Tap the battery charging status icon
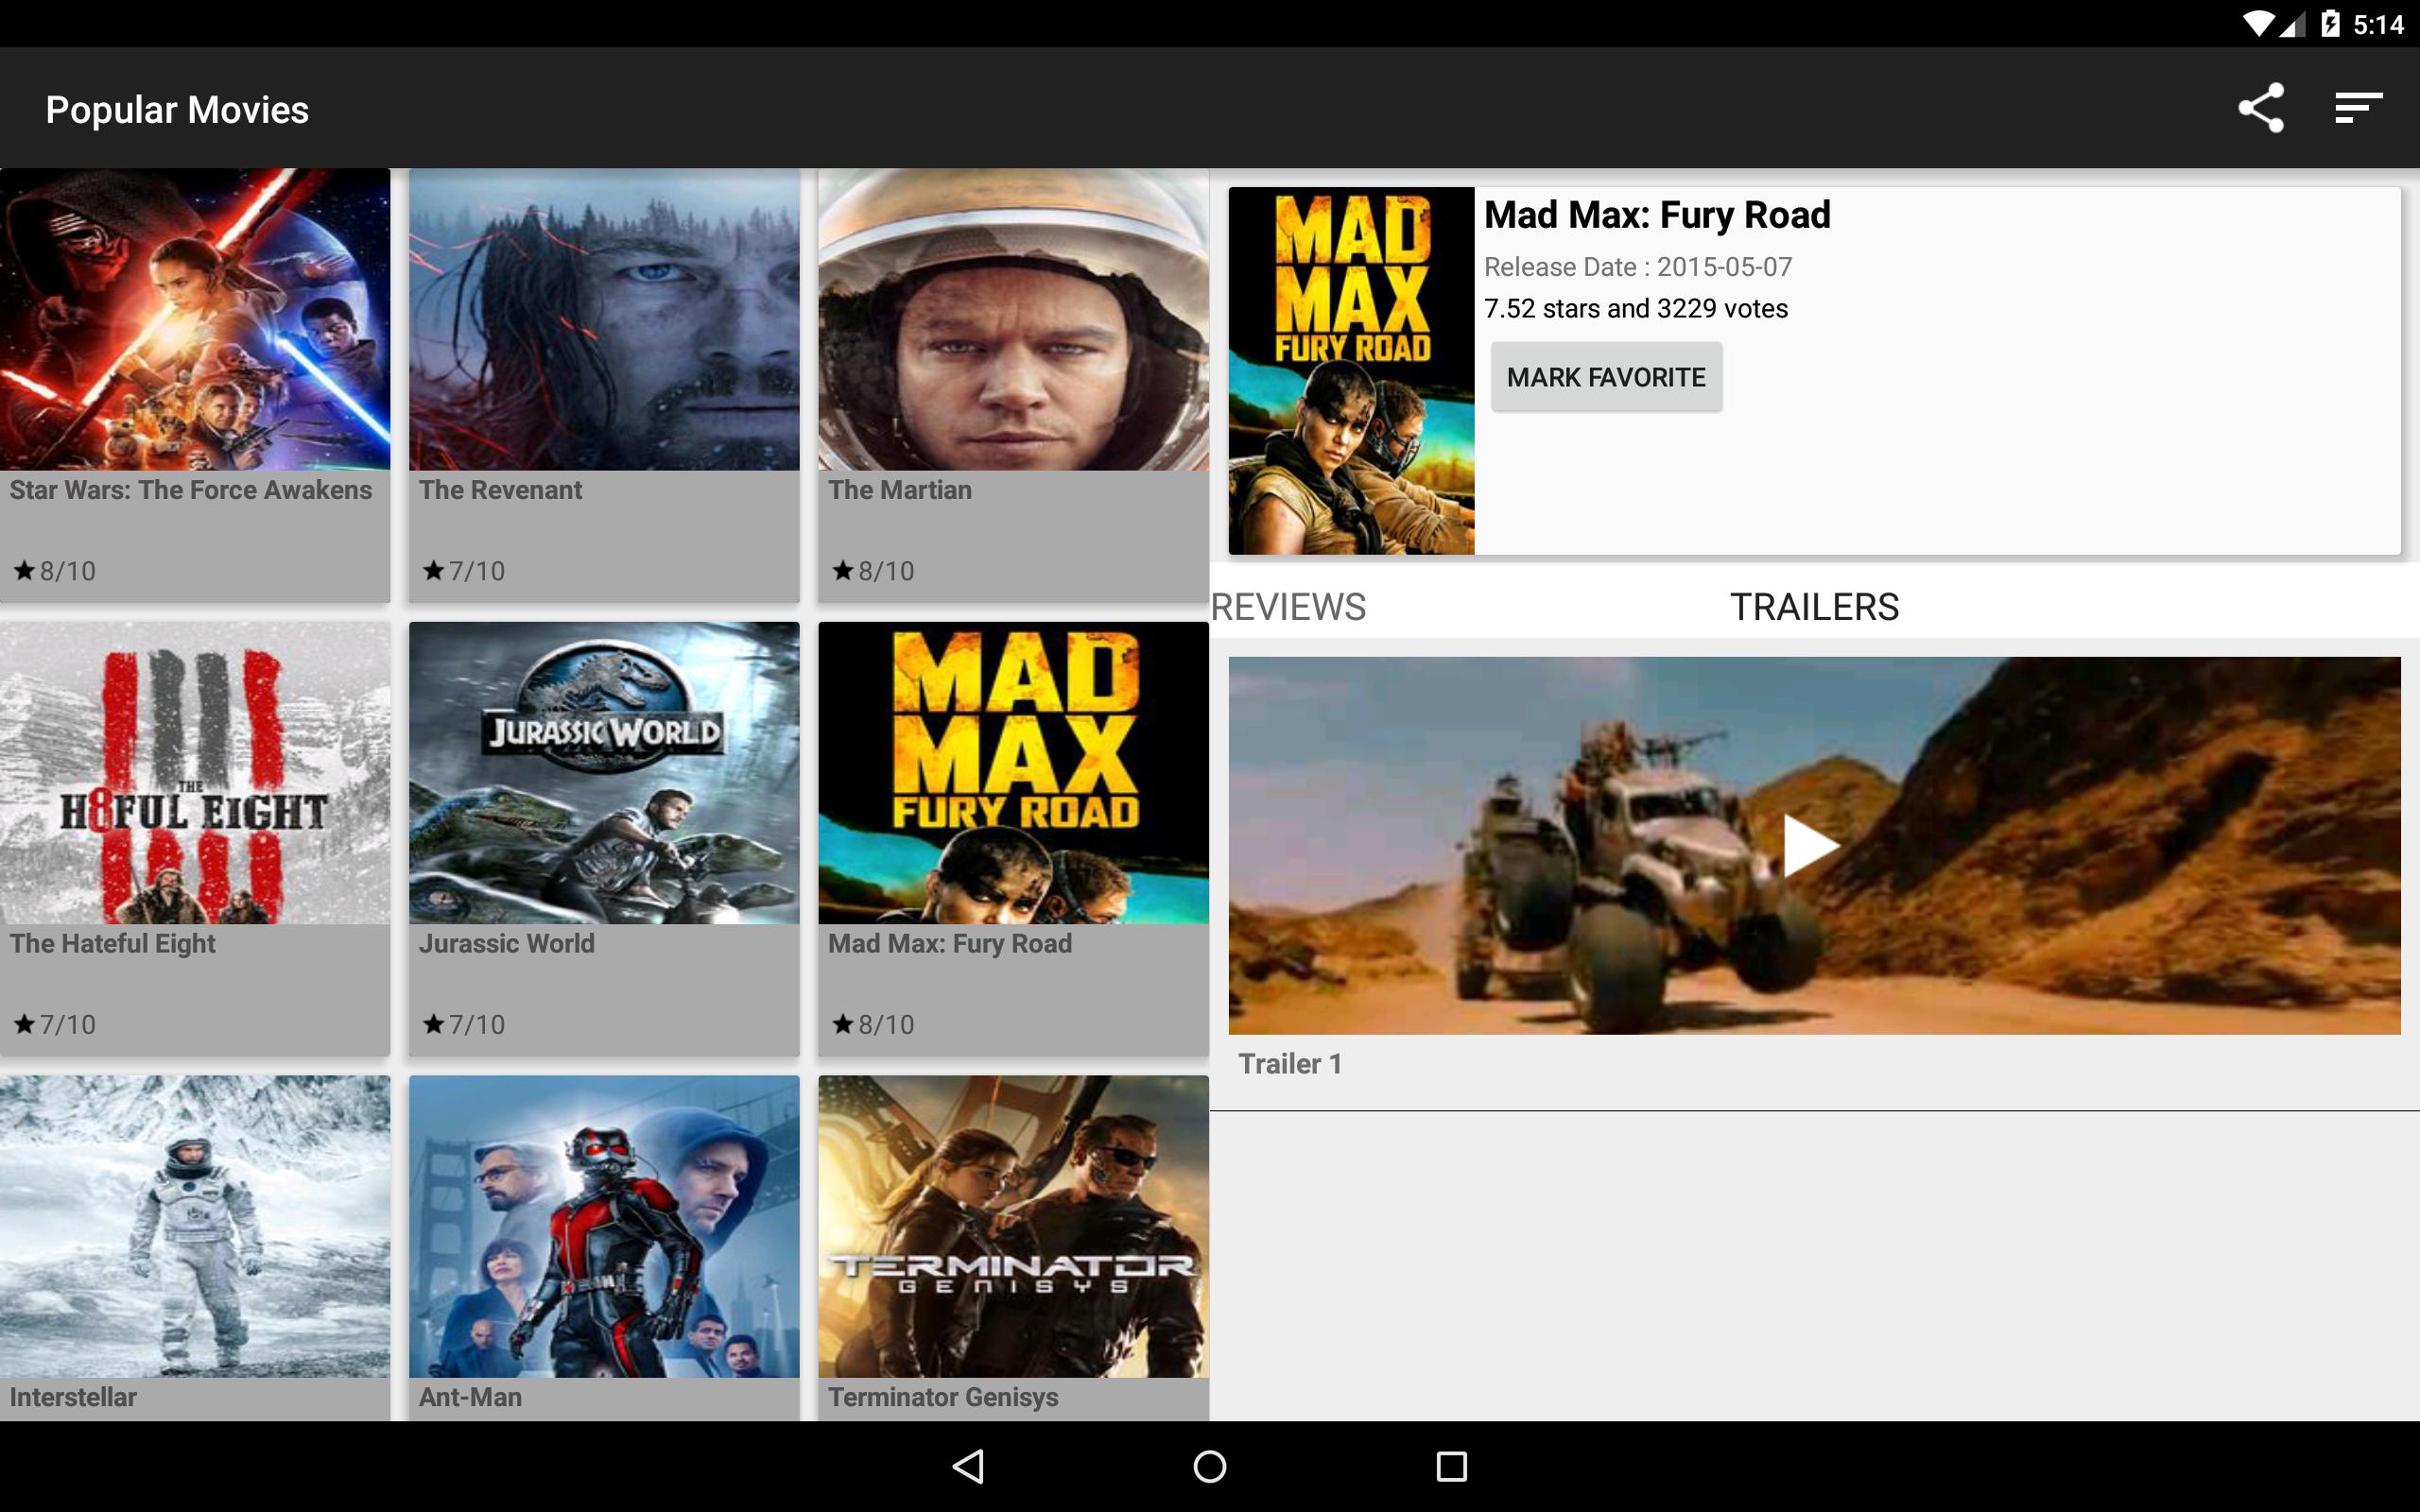 (x=2330, y=24)
